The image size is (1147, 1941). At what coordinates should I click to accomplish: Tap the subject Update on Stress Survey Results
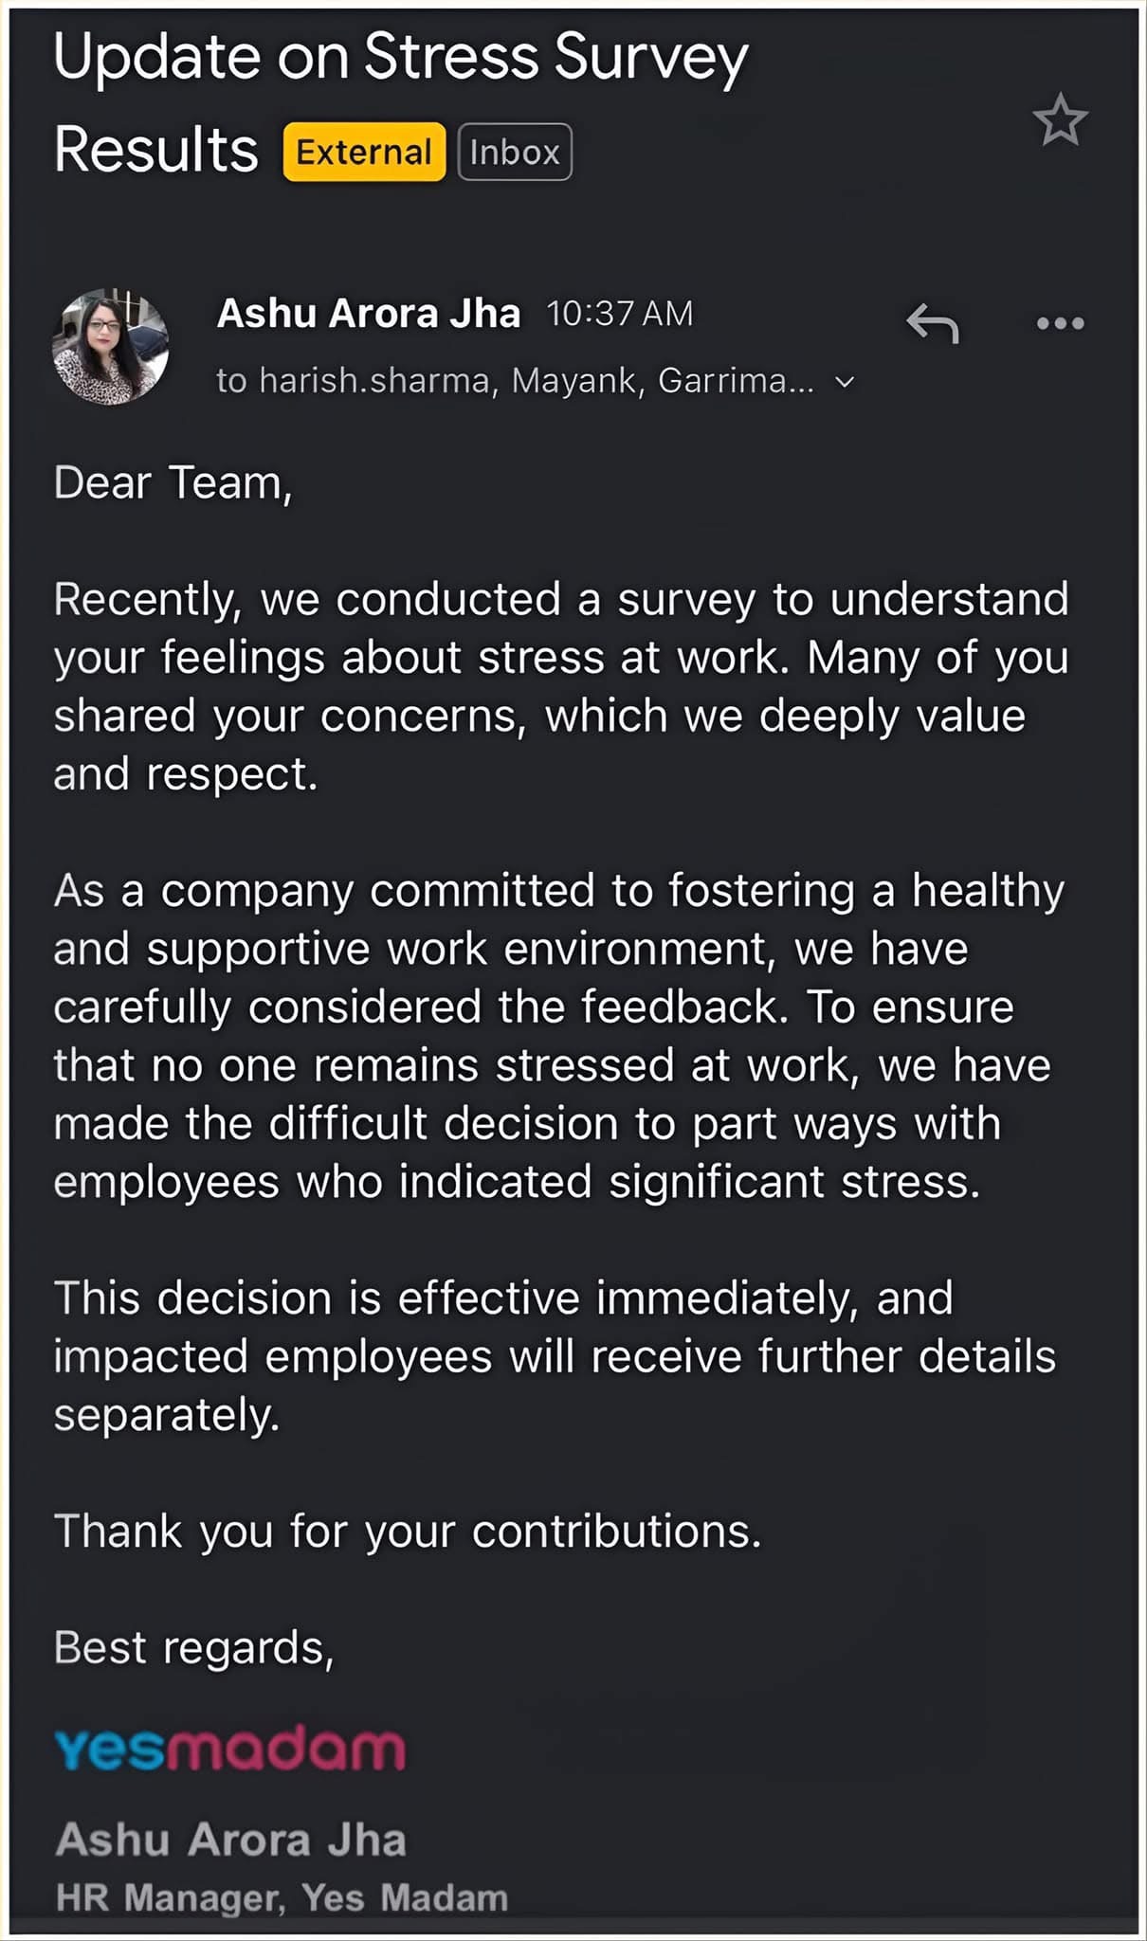click(x=400, y=102)
